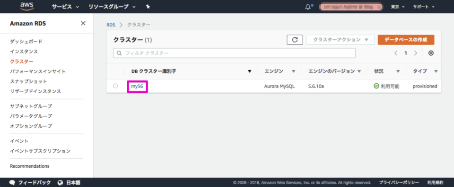The image size is (454, 187).
Task: Open プライバシーポリシー link
Action: (399, 183)
